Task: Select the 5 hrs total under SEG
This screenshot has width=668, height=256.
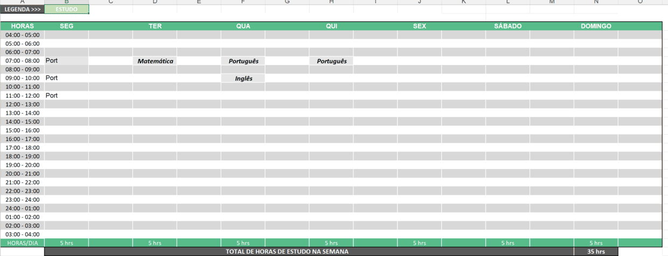Action: (x=67, y=243)
